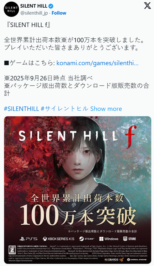Open the SILENT HILL f promotional image
The height and width of the screenshot is (266, 154).
tap(78, 190)
